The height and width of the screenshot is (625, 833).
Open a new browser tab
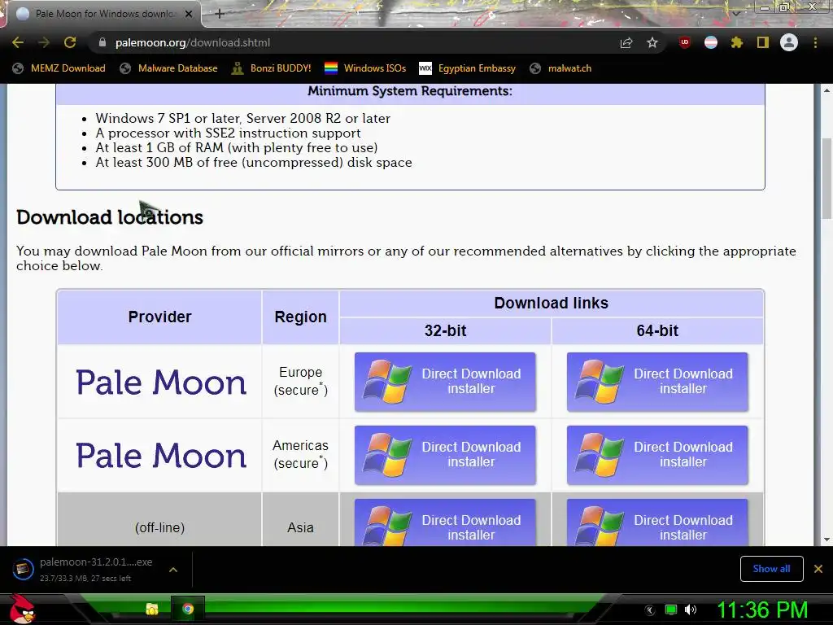(220, 14)
